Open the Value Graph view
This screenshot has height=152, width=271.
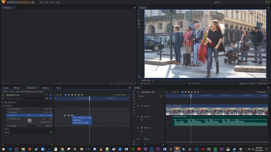pos(119,95)
